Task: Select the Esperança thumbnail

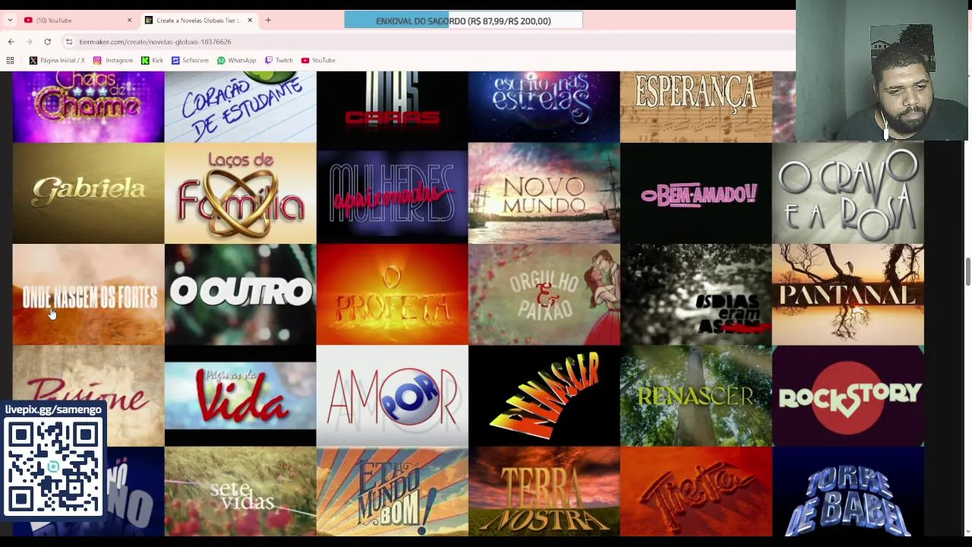Action: [x=696, y=107]
